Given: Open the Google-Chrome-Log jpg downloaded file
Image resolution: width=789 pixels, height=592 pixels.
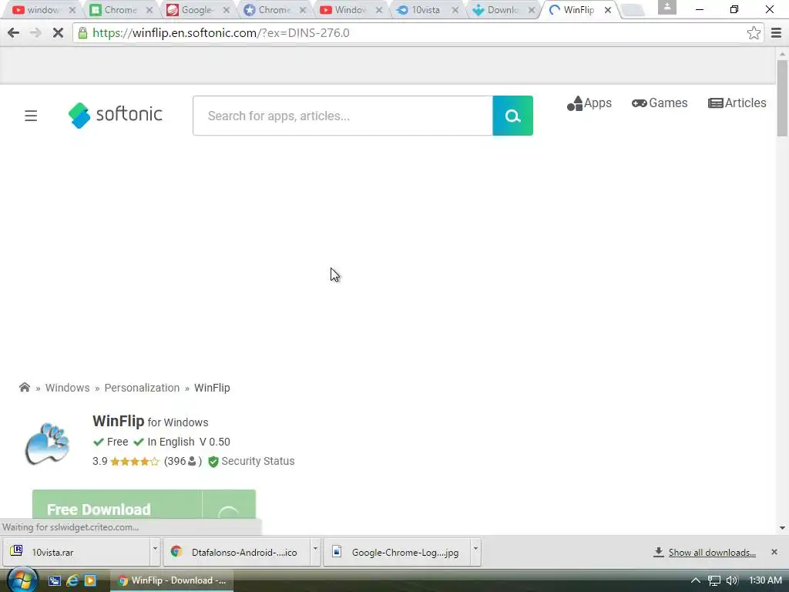Looking at the screenshot, I should [397, 552].
